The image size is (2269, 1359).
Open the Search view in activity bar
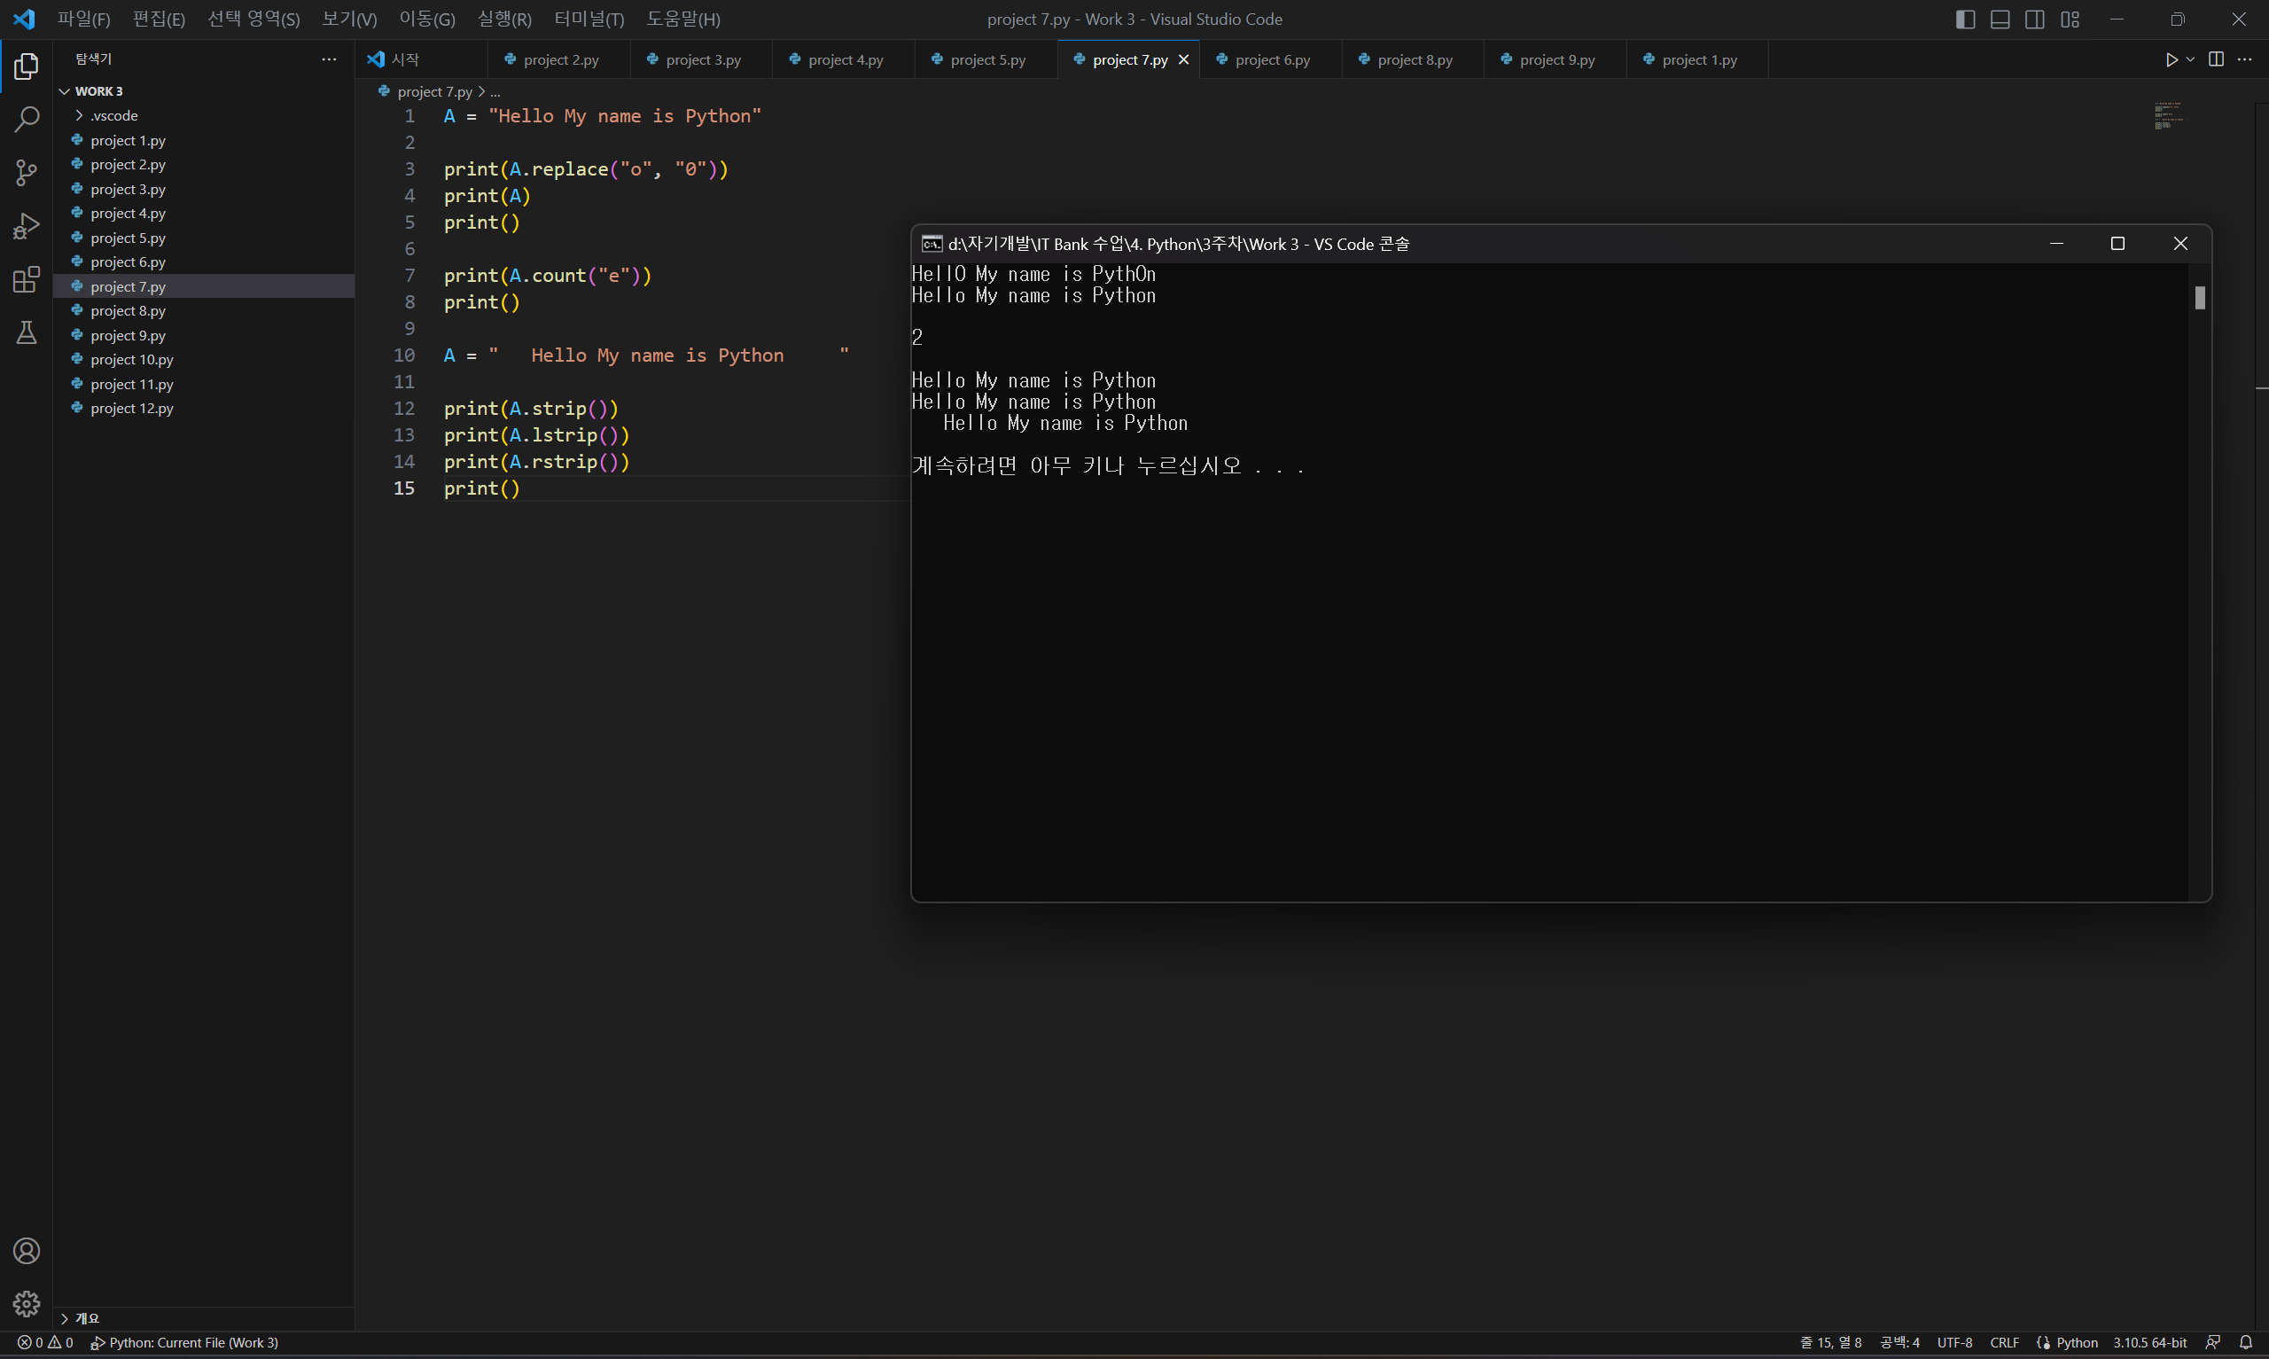click(27, 119)
